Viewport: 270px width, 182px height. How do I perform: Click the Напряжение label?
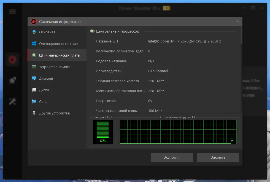pos(106,101)
